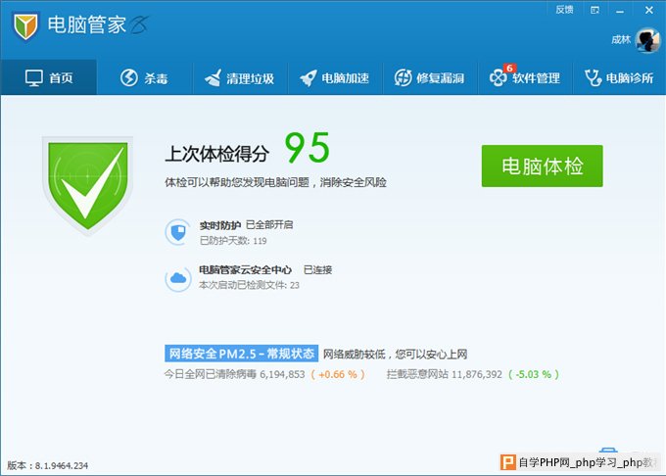Image resolution: width=666 pixels, height=476 pixels.
Task: Open the 软件管理 software management tab
Action: click(525, 77)
